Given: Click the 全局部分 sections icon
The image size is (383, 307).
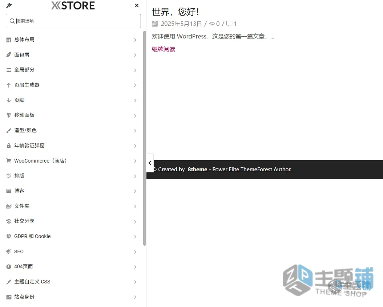Looking at the screenshot, I should pyautogui.click(x=9, y=70).
